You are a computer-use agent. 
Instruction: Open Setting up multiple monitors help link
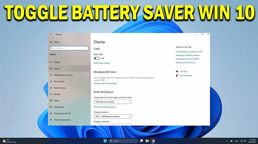coord(187,55)
